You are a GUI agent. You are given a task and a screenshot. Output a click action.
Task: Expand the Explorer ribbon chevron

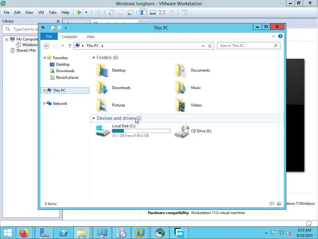[x=274, y=36]
